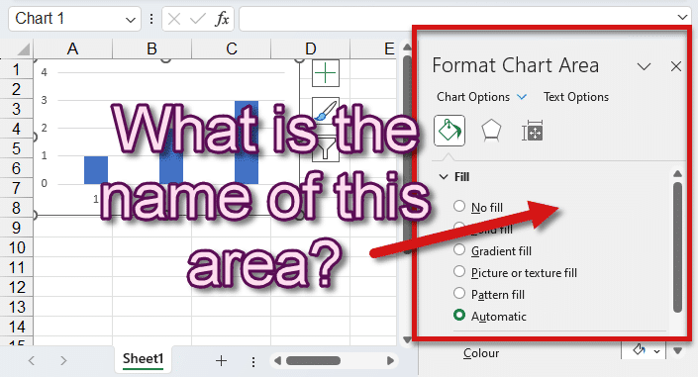This screenshot has width=698, height=377.
Task: Click the confirm checkmark in formula bar
Action: [198, 19]
